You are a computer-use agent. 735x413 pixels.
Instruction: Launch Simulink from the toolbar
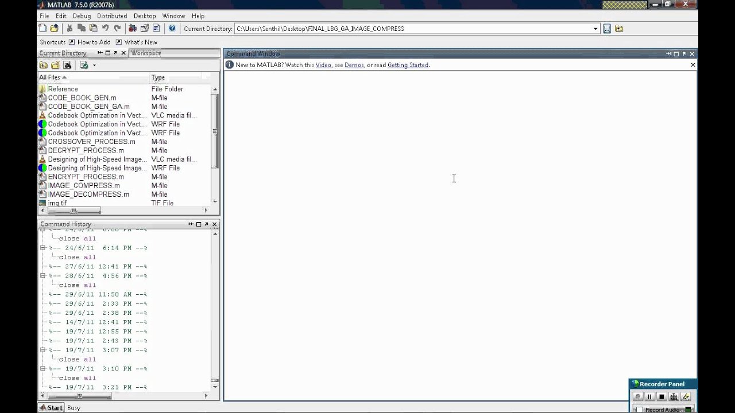133,28
